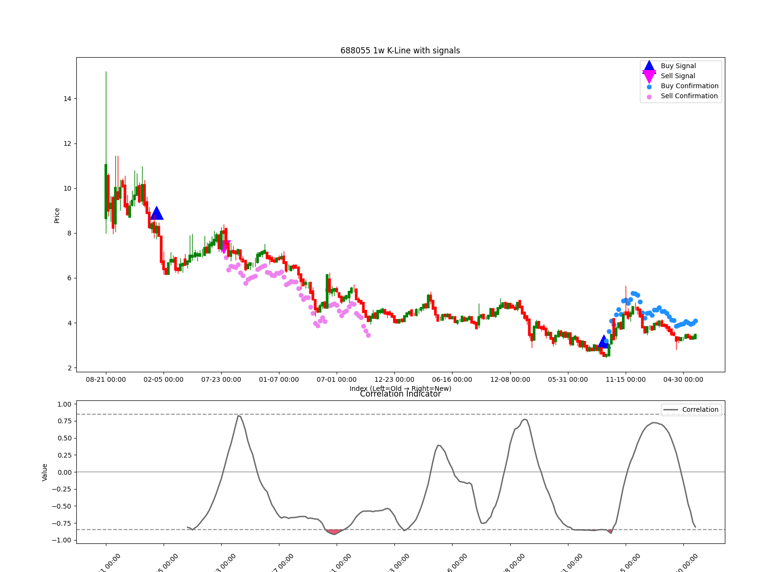
Task: Click the '11-15 00:00' x-axis tick label
Action: click(x=626, y=379)
